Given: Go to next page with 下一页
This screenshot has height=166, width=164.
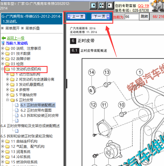Looking at the screenshot, I should [x=100, y=17].
